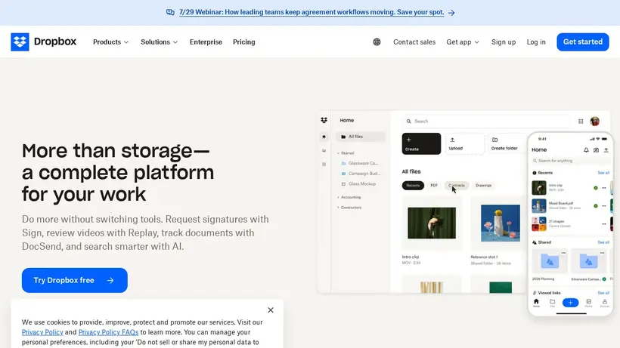The height and width of the screenshot is (348, 620).
Task: Open more options for Intro clip row
Action: pyautogui.click(x=604, y=188)
